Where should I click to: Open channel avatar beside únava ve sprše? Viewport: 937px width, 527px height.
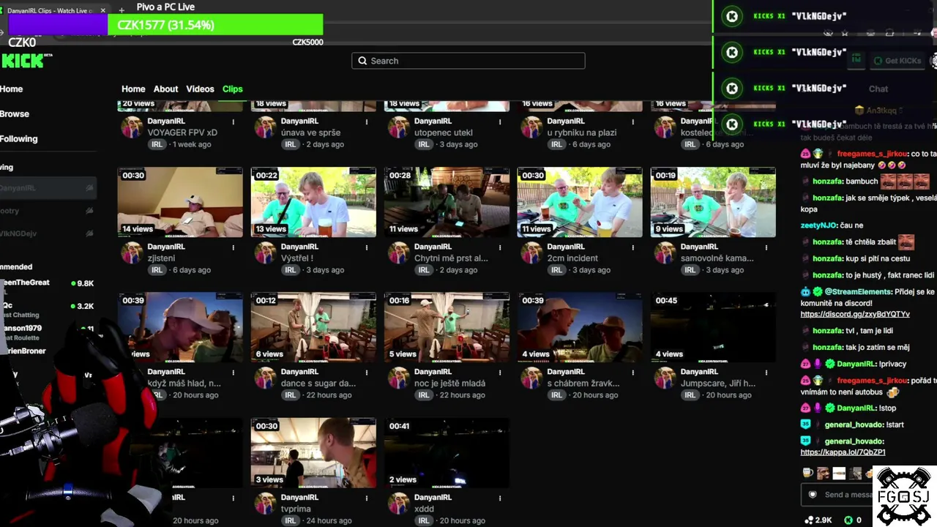pos(265,127)
